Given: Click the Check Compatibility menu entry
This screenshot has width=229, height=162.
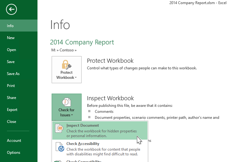Looking at the screenshot, I should (x=100, y=160).
